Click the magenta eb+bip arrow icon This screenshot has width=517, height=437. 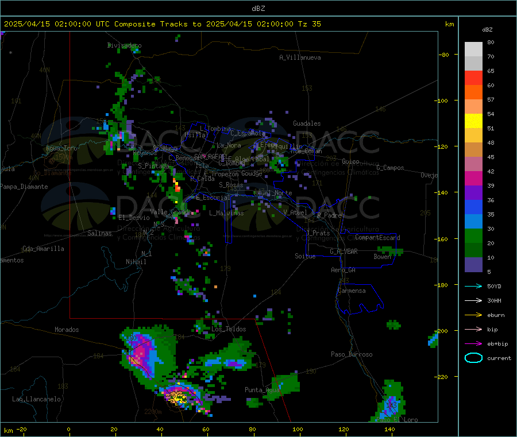click(x=473, y=344)
